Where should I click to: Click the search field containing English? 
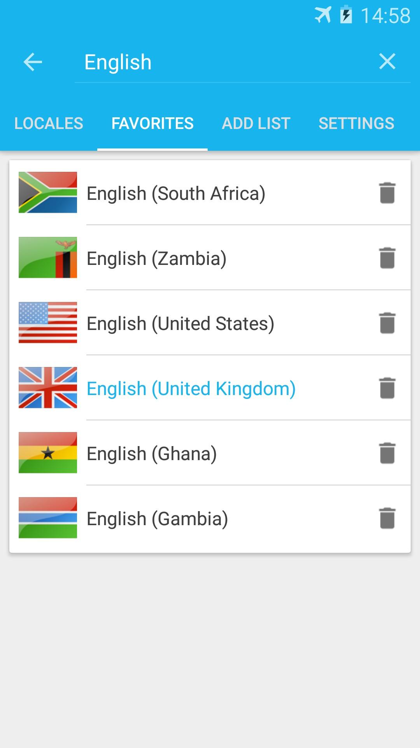[222, 62]
